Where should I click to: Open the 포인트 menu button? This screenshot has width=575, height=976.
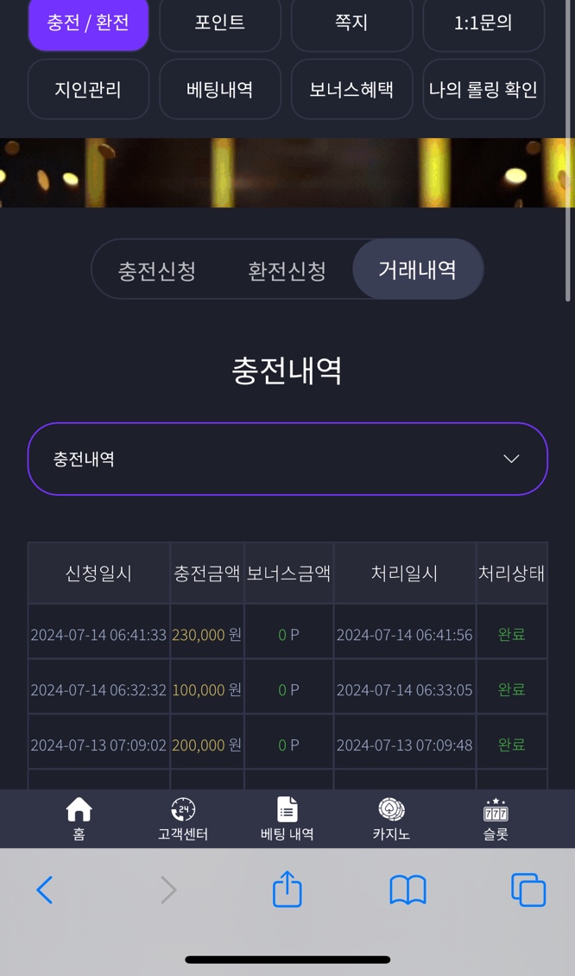219,23
